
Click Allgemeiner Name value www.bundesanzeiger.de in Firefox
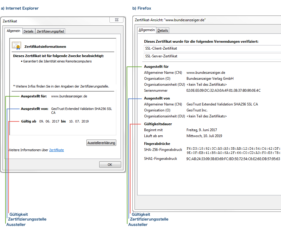click(206, 73)
